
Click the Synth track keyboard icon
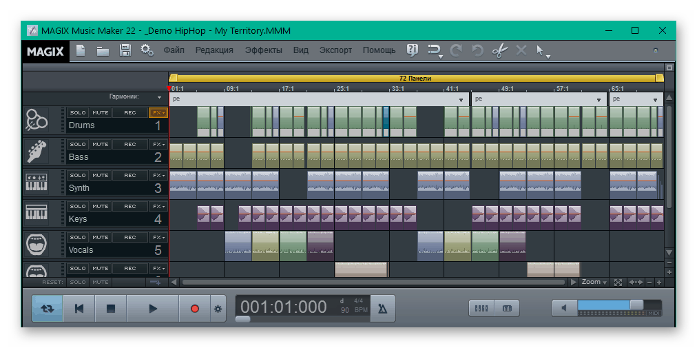point(37,183)
